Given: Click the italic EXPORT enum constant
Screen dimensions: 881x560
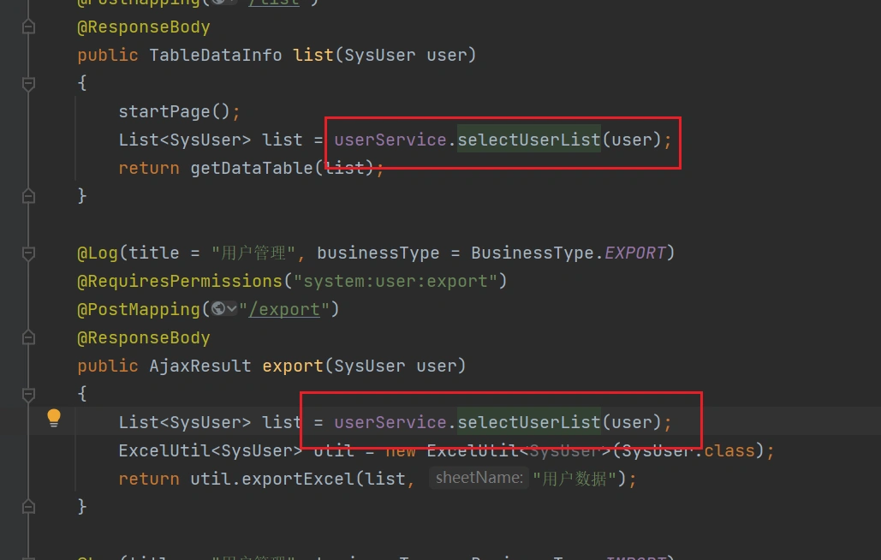Looking at the screenshot, I should click(x=635, y=253).
